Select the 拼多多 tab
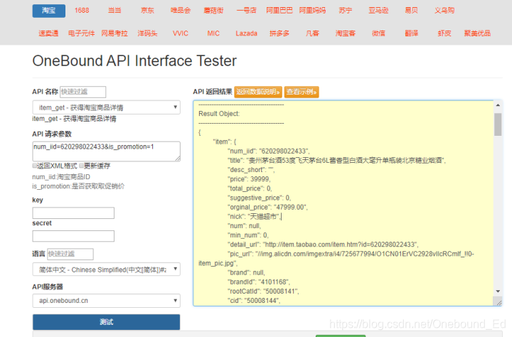 click(279, 33)
